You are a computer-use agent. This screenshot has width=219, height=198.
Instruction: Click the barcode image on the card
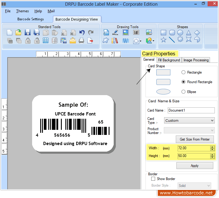(73, 128)
